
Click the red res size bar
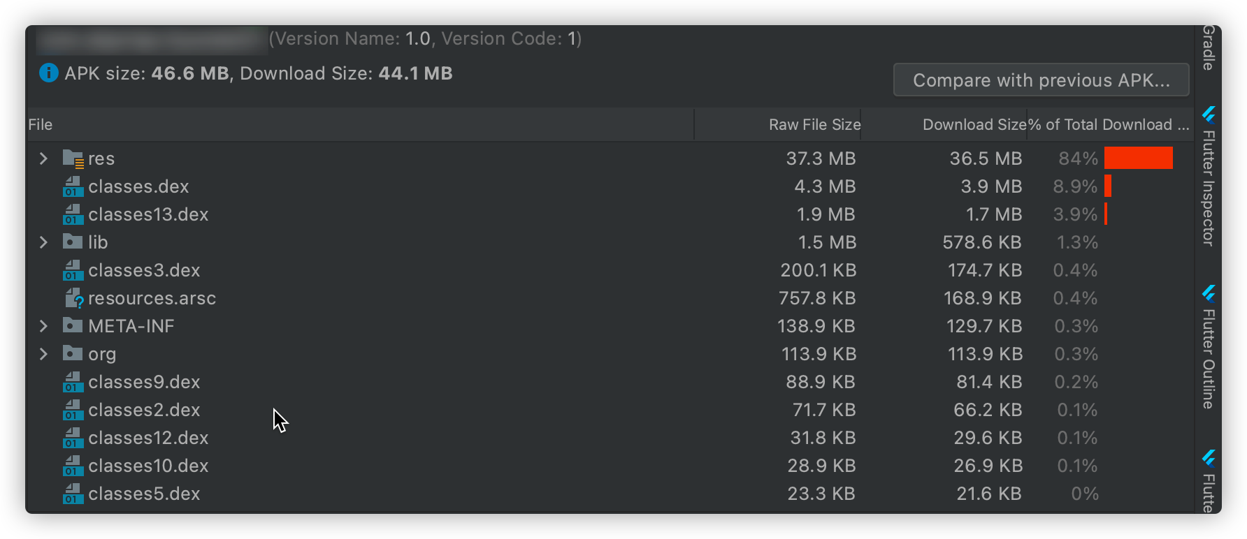(x=1138, y=158)
